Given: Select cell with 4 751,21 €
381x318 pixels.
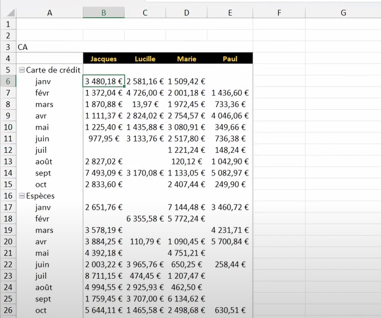Looking at the screenshot, I should click(x=187, y=253).
